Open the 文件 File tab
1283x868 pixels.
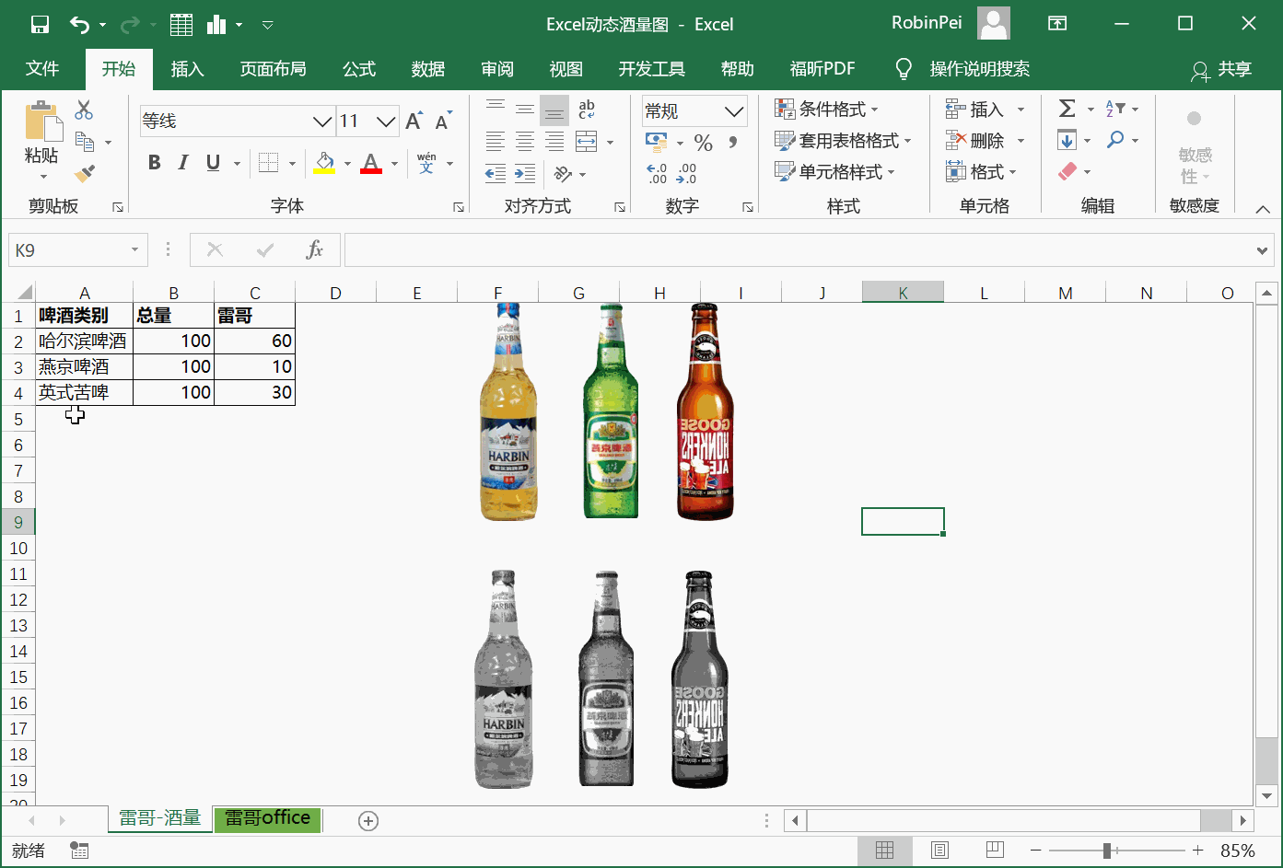(x=42, y=69)
